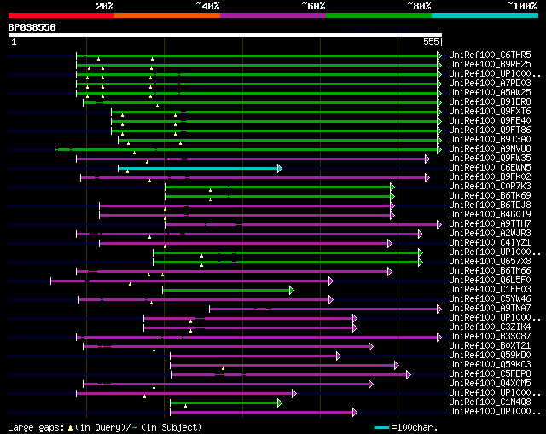This screenshot has width=546, height=434.
Task: Open the UniRef100_B9IER8 hit label
Action: point(490,102)
